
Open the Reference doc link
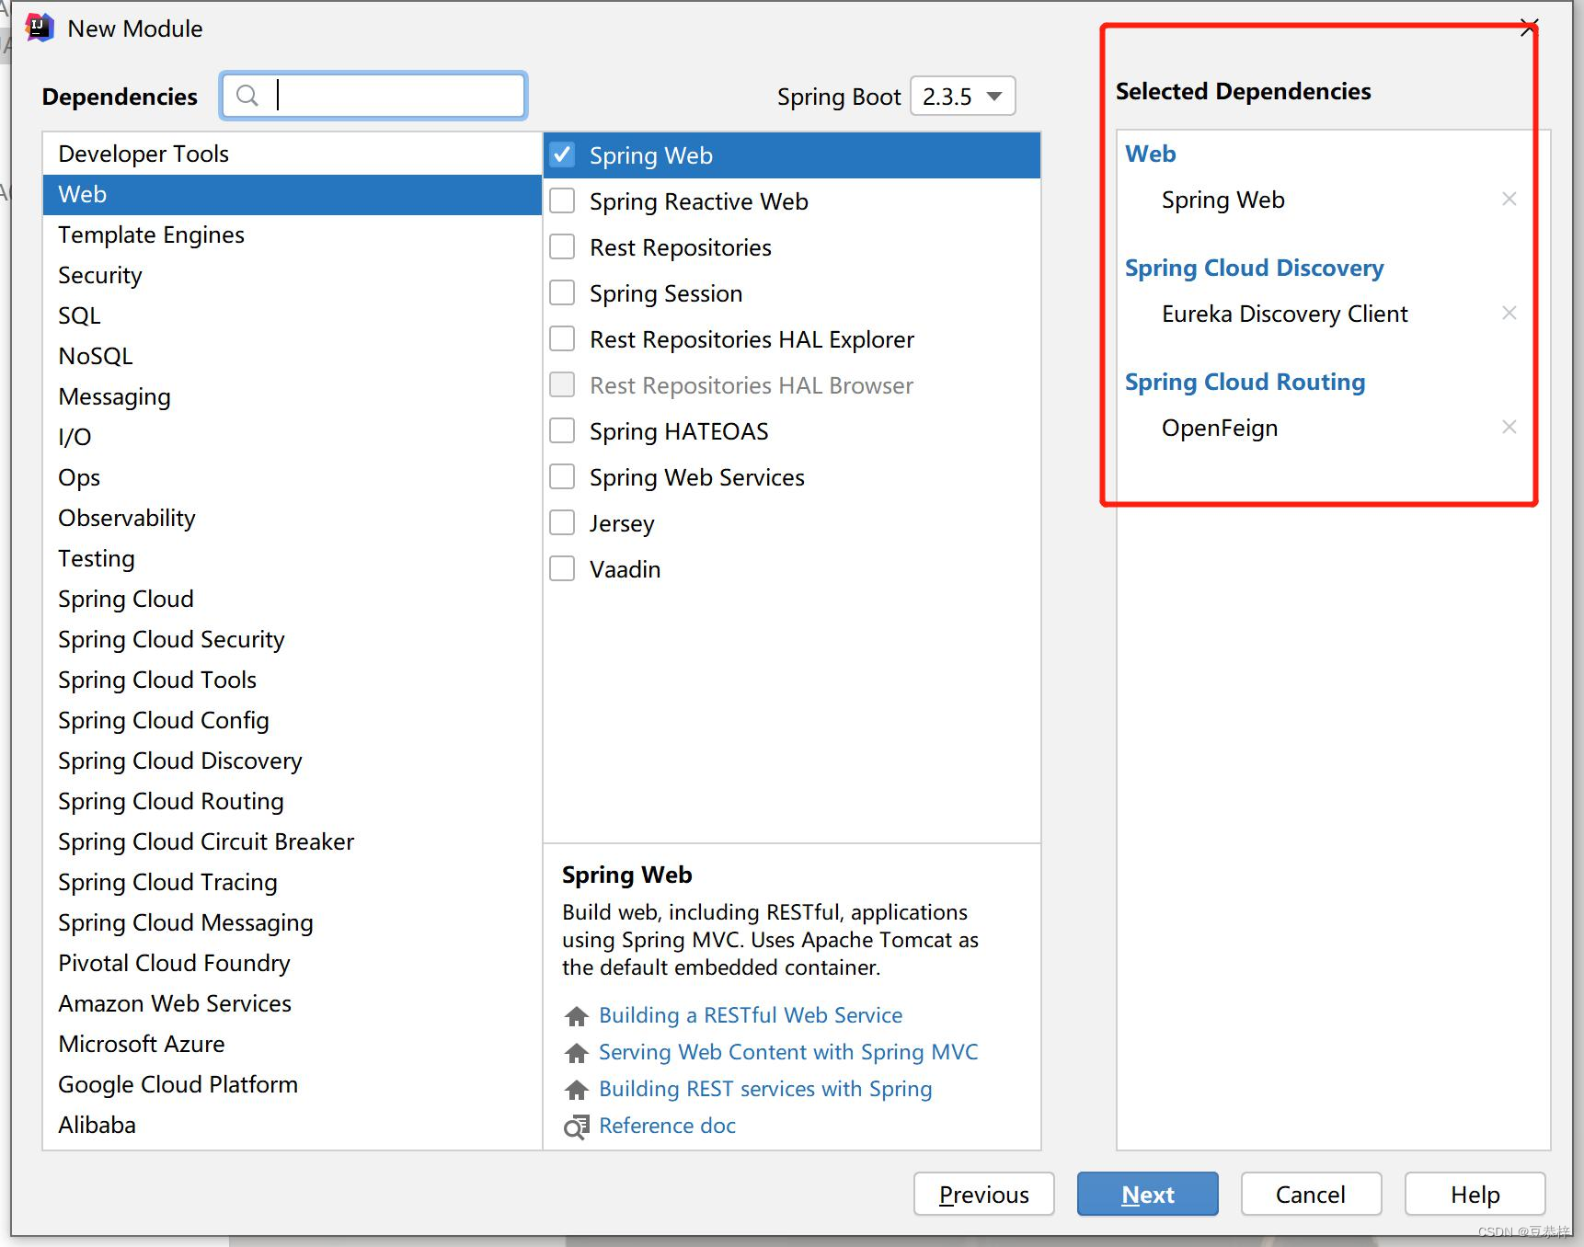[x=667, y=1126]
